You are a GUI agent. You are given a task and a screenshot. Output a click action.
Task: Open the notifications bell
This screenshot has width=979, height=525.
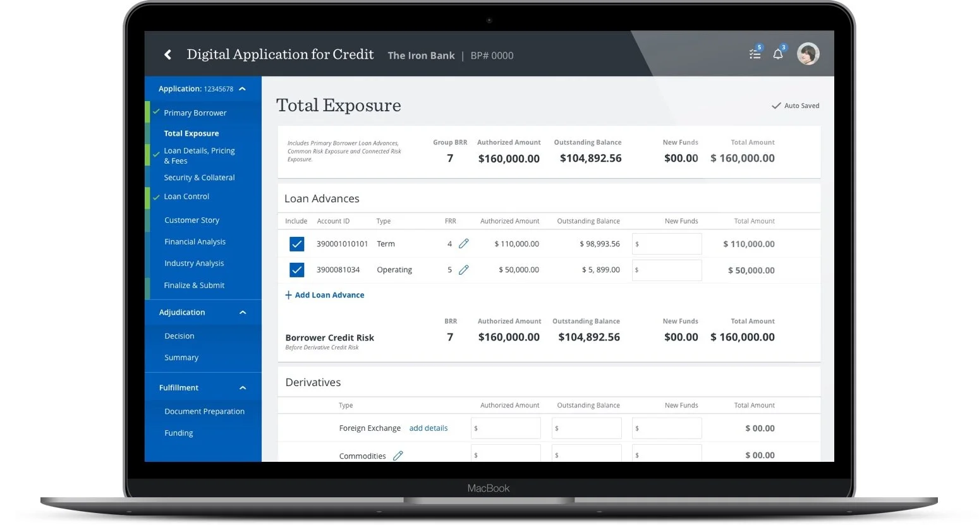(779, 53)
